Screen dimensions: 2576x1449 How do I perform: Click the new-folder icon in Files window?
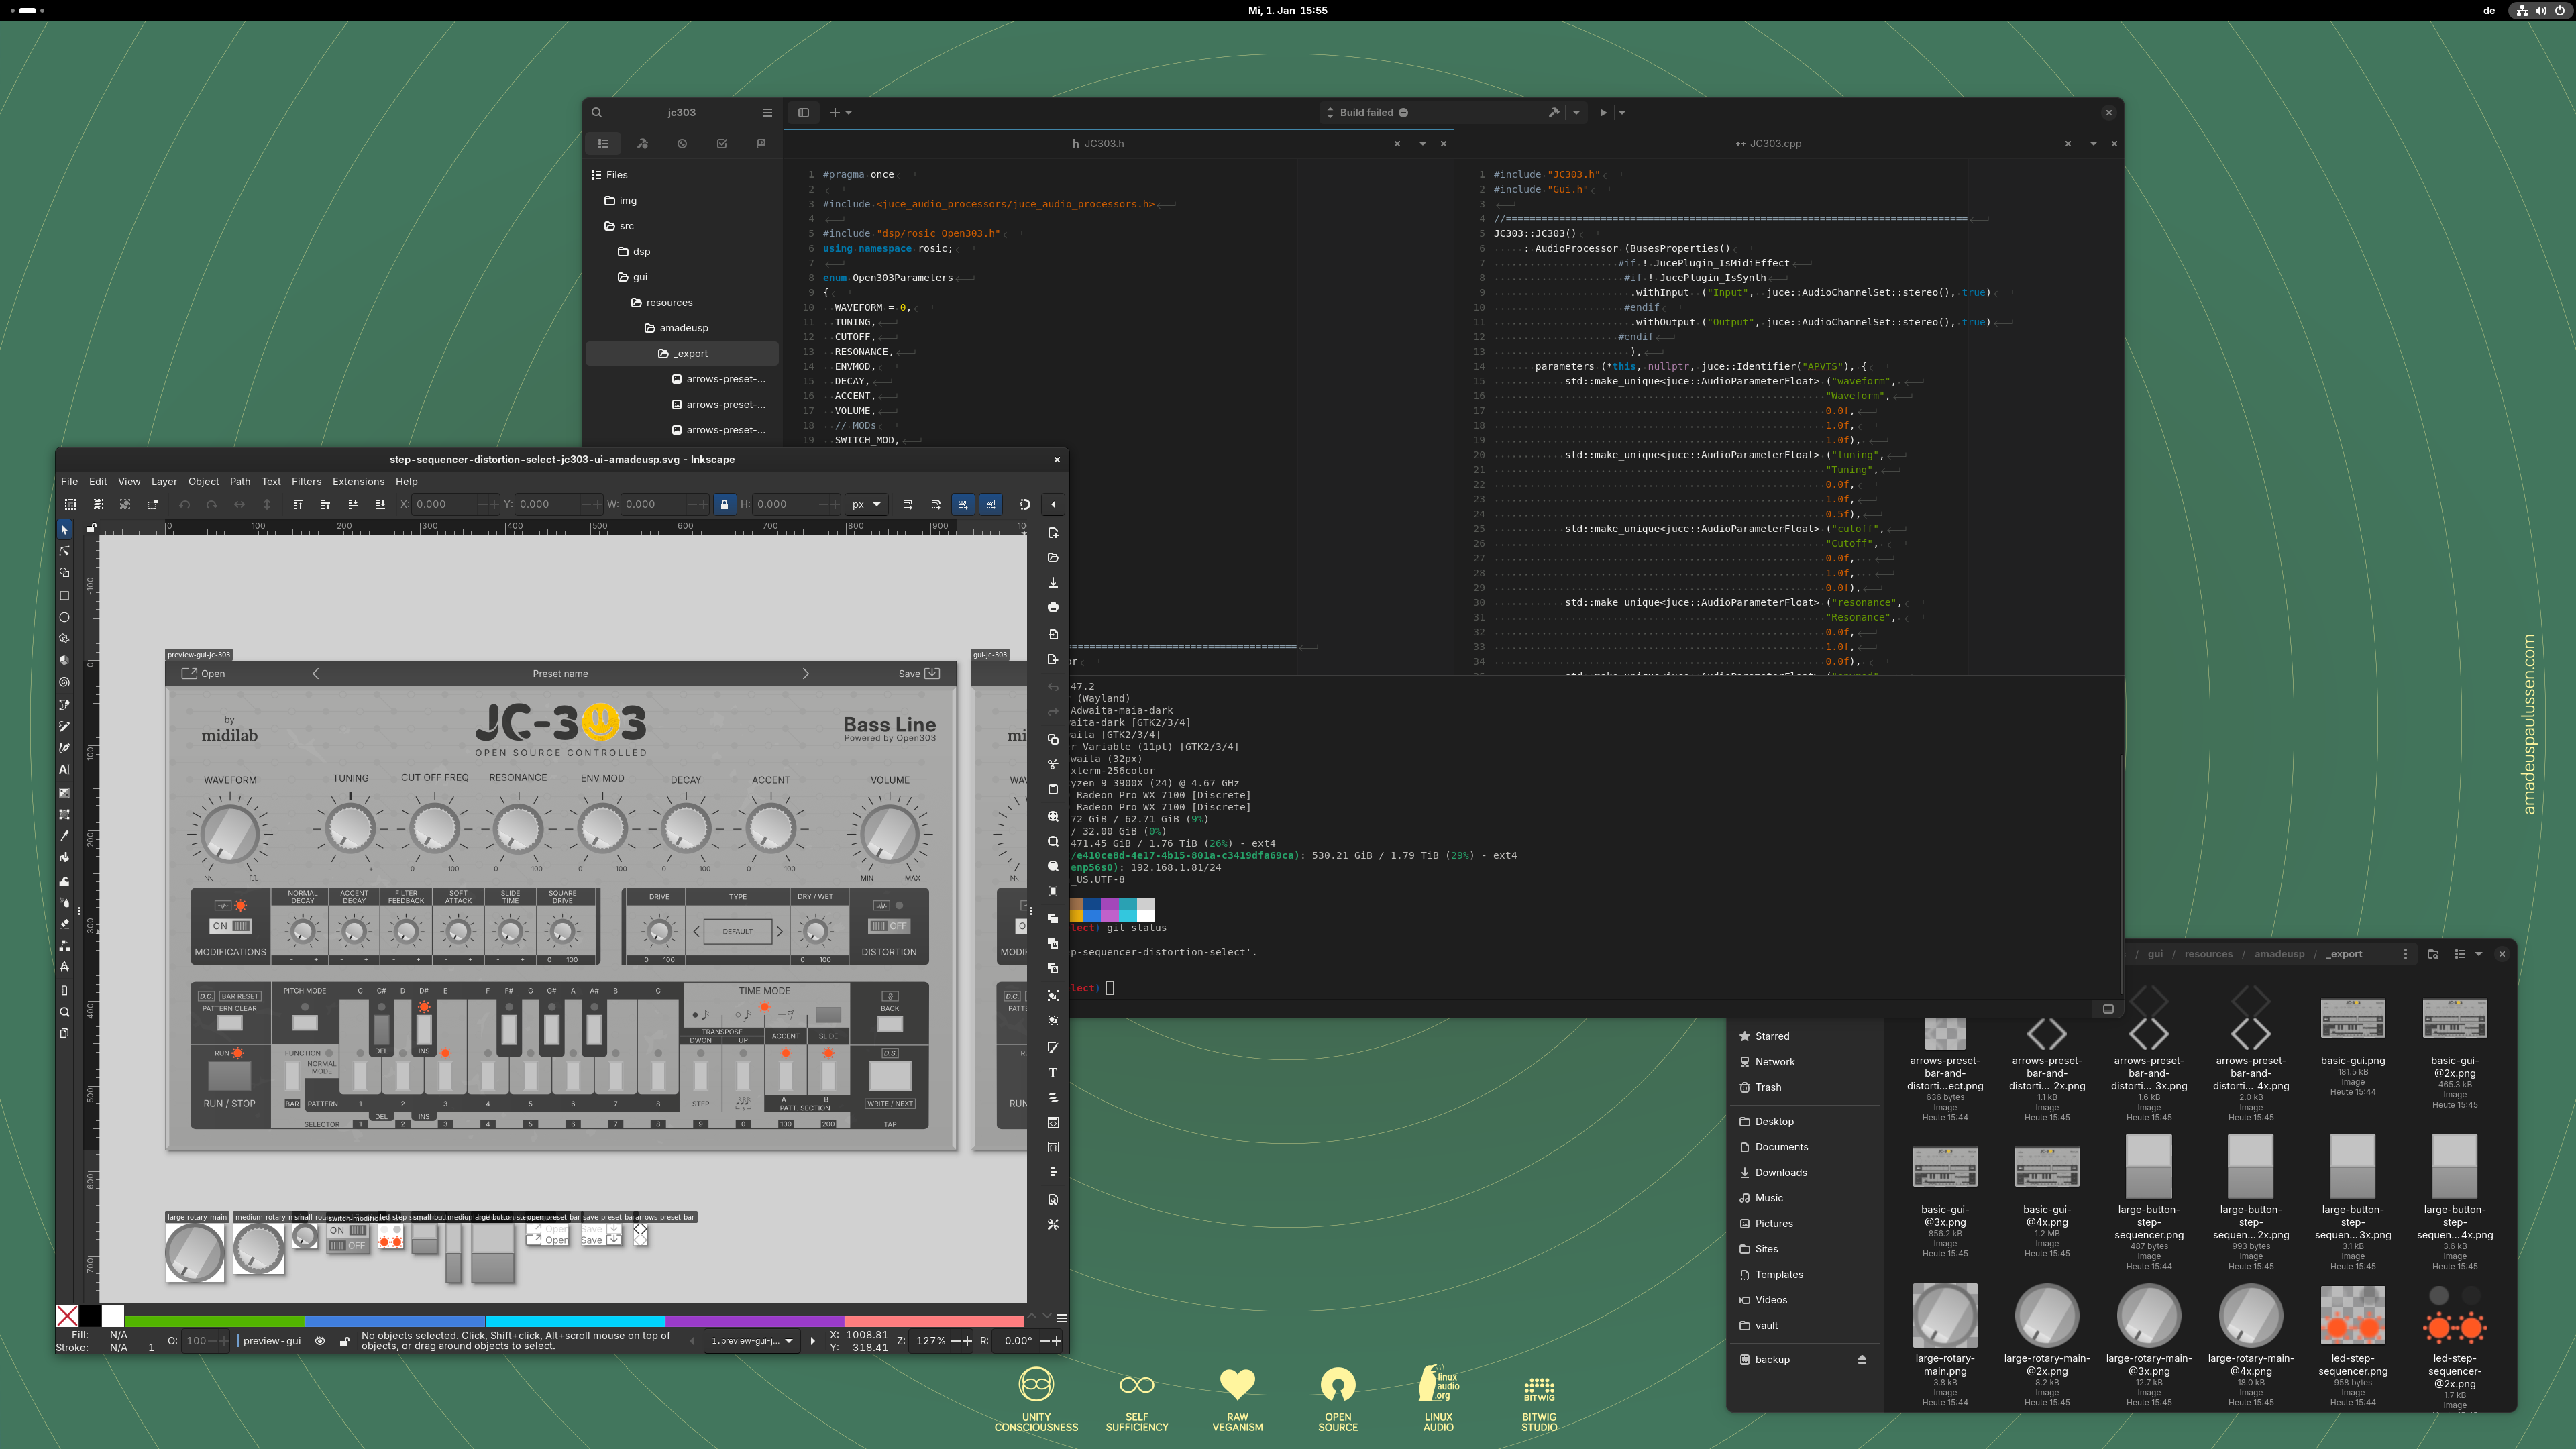click(2433, 954)
